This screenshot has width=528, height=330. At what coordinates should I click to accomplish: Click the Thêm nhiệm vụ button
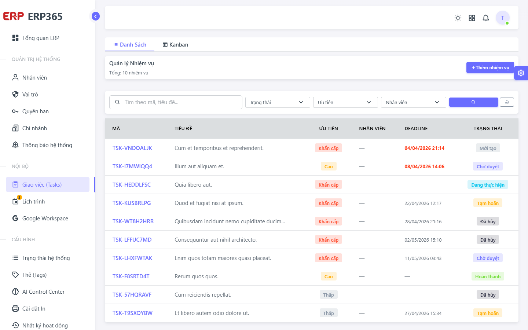[490, 67]
